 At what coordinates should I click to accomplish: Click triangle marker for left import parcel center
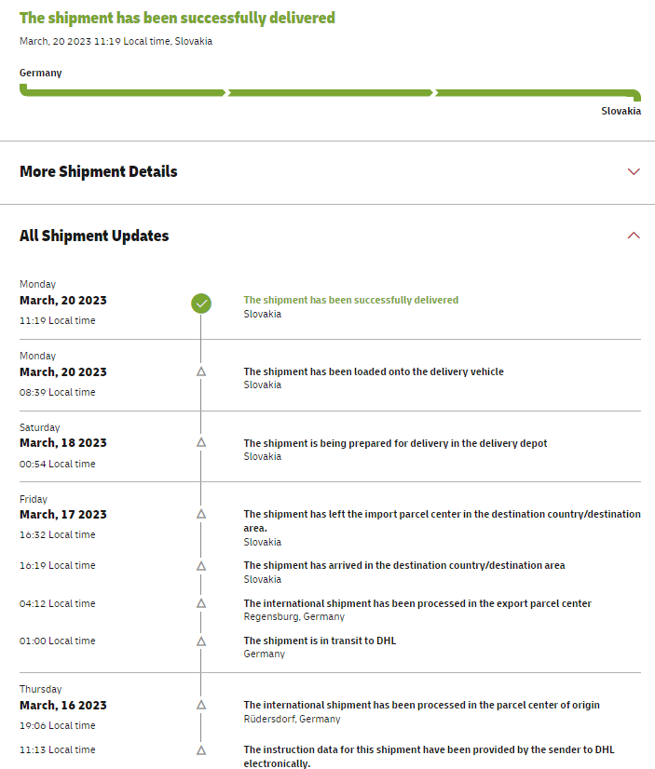pos(201,514)
